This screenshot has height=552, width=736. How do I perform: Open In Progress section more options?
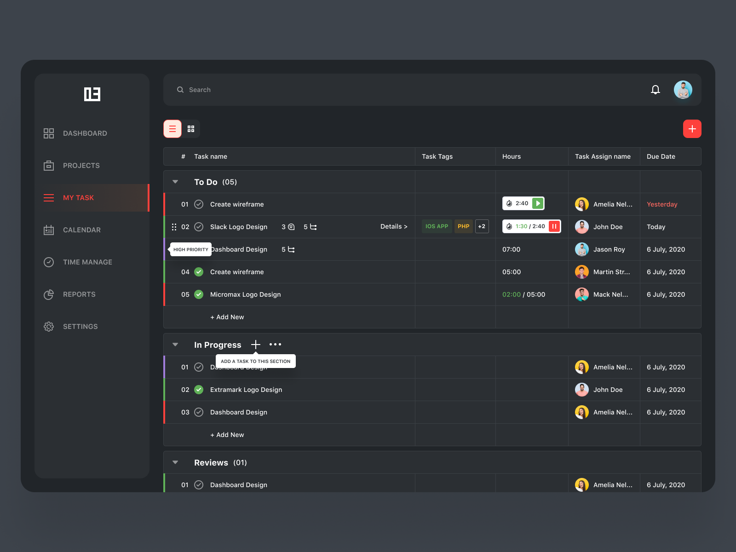point(275,345)
